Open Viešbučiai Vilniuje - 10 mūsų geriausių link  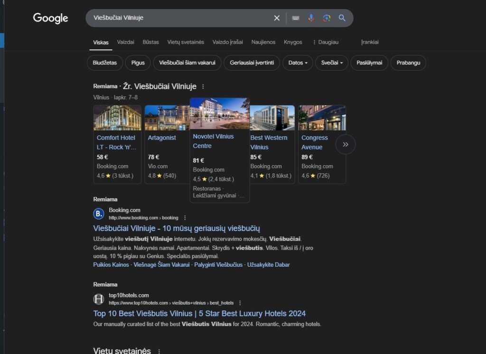177,228
